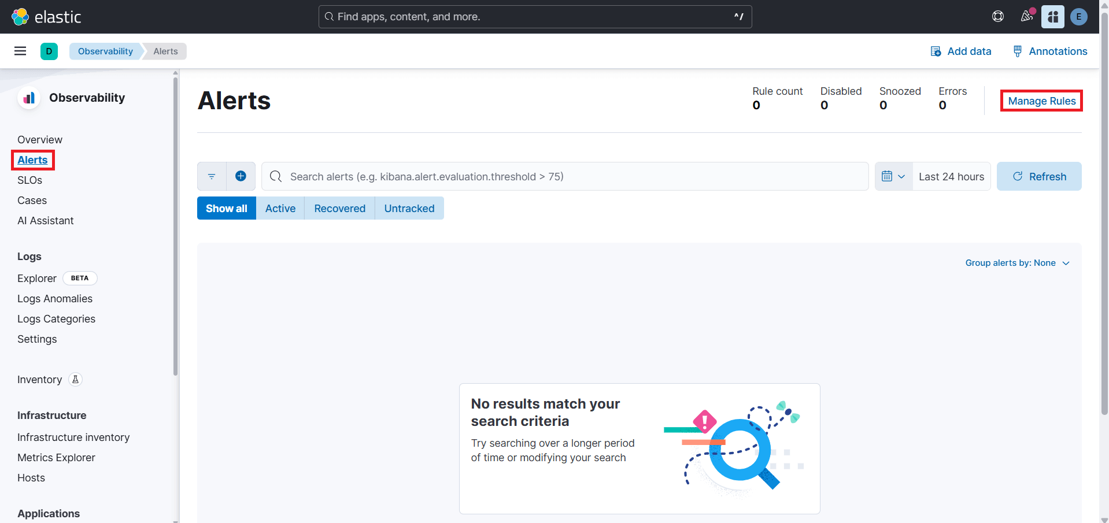1109x523 pixels.
Task: Open the main navigation hamburger menu
Action: pos(20,51)
